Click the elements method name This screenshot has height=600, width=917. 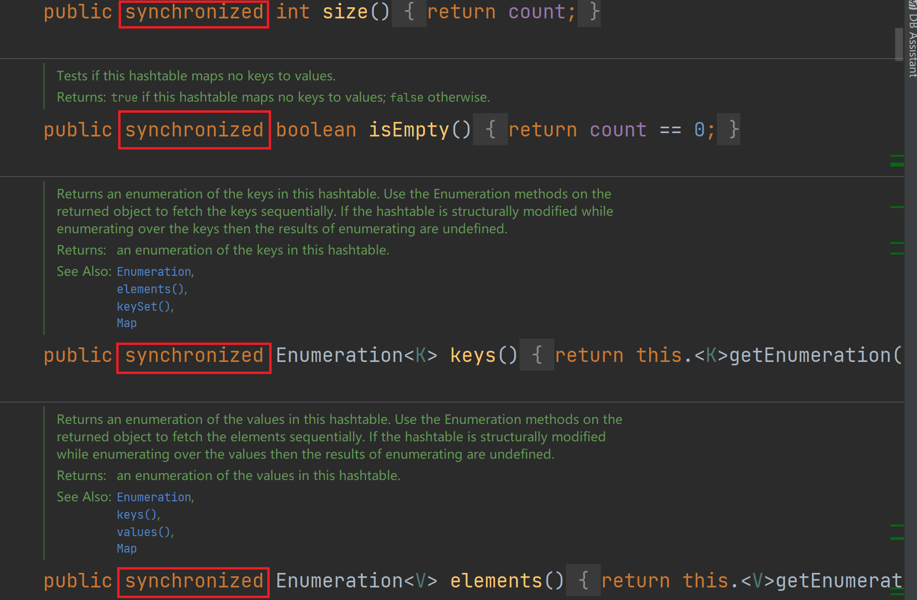coord(496,581)
